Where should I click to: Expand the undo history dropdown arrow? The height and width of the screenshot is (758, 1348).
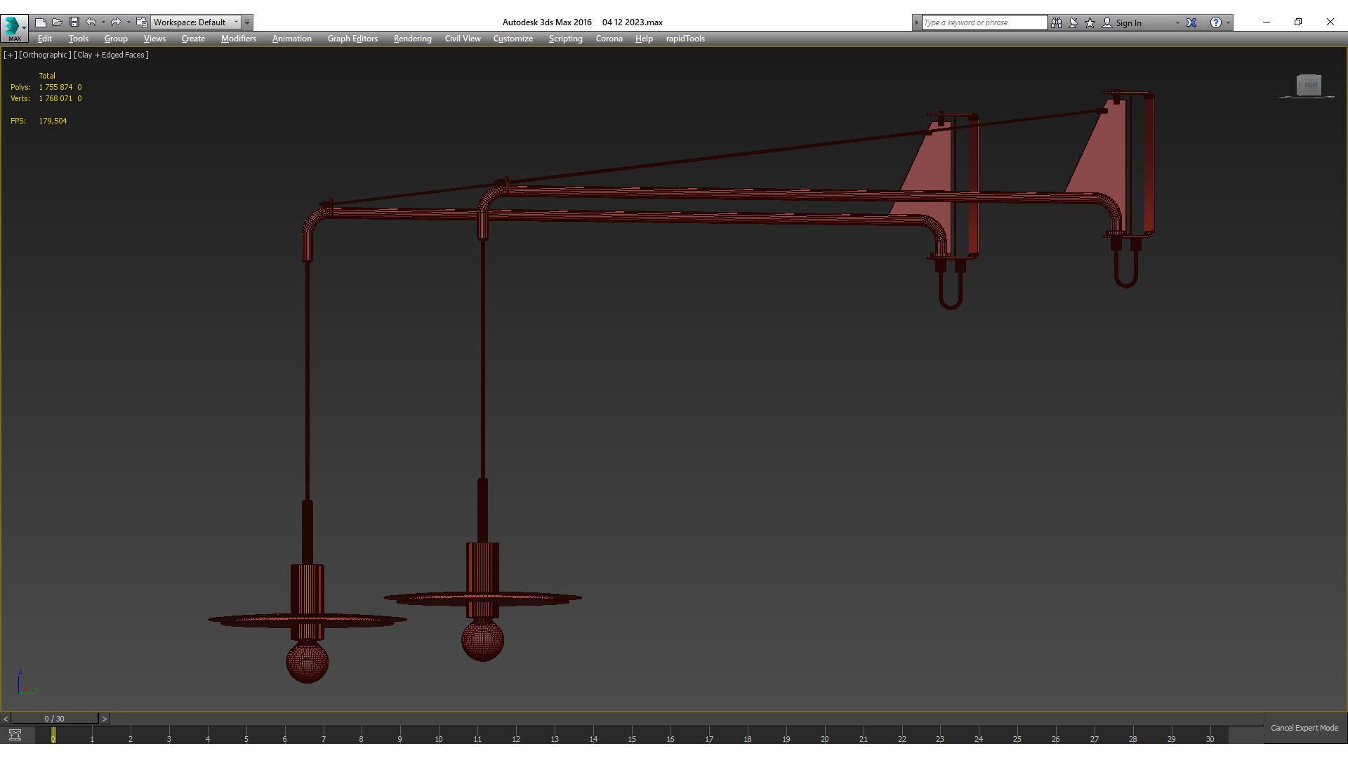[x=103, y=22]
